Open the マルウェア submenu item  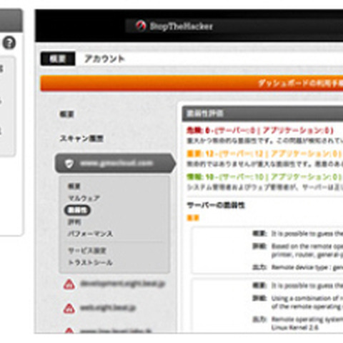(84, 198)
